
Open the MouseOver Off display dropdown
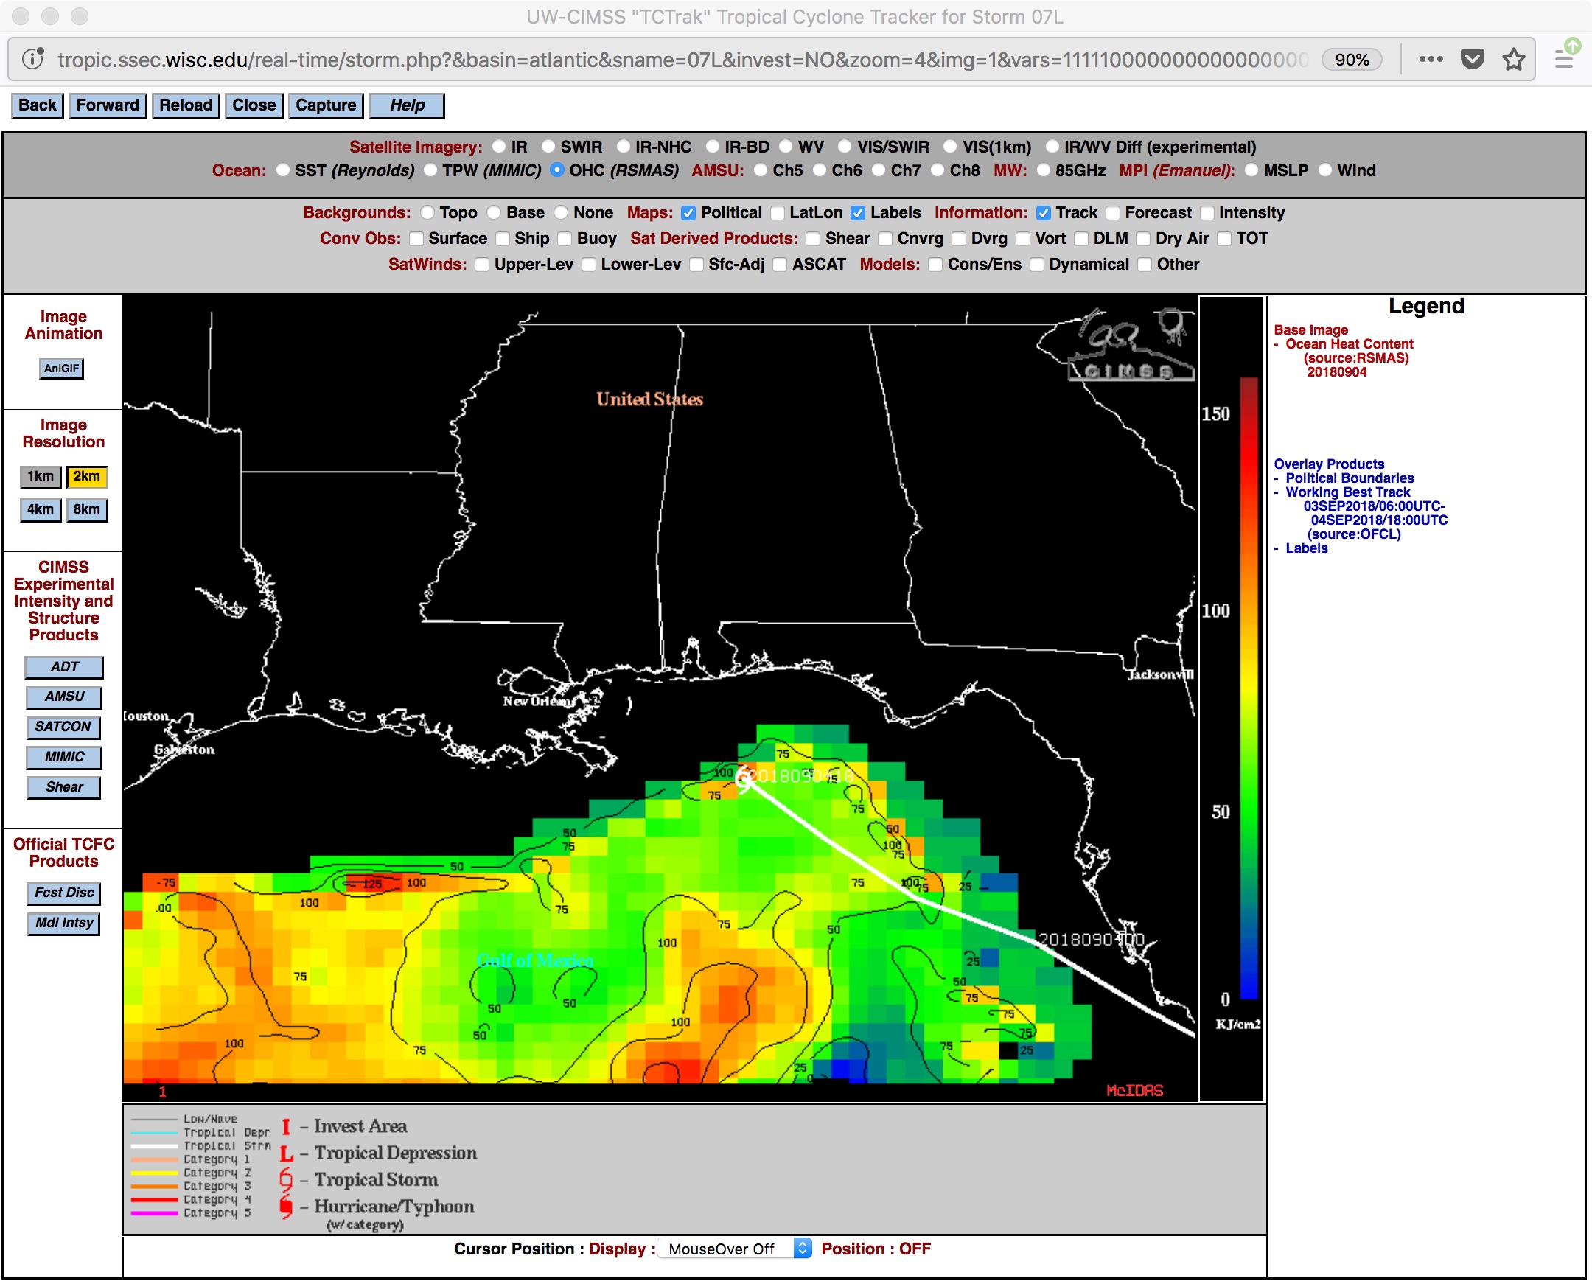[734, 1249]
